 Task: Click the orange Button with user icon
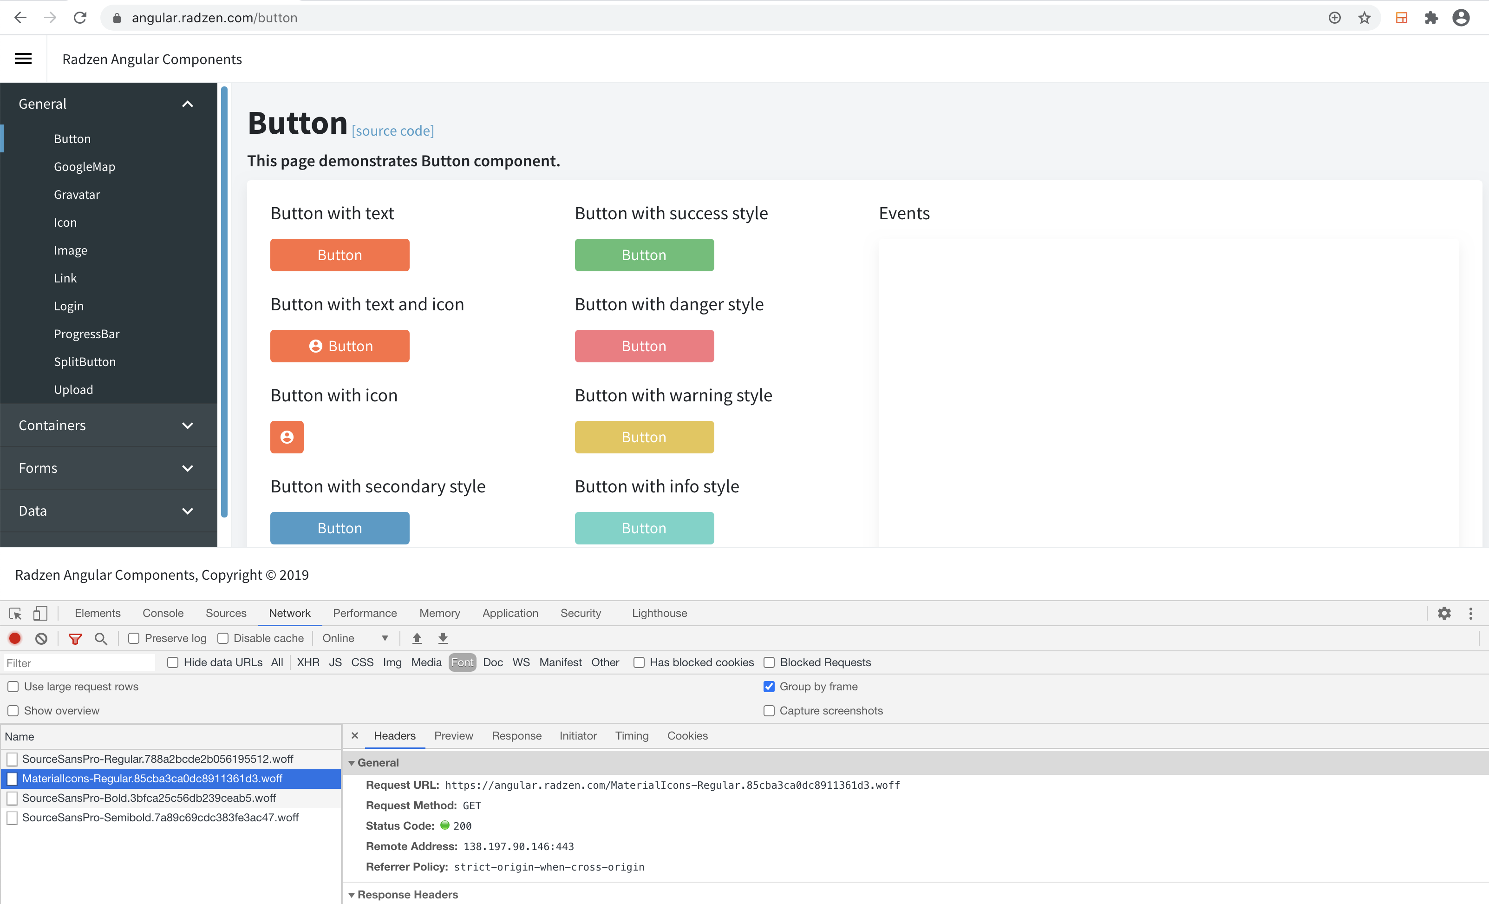pos(340,346)
